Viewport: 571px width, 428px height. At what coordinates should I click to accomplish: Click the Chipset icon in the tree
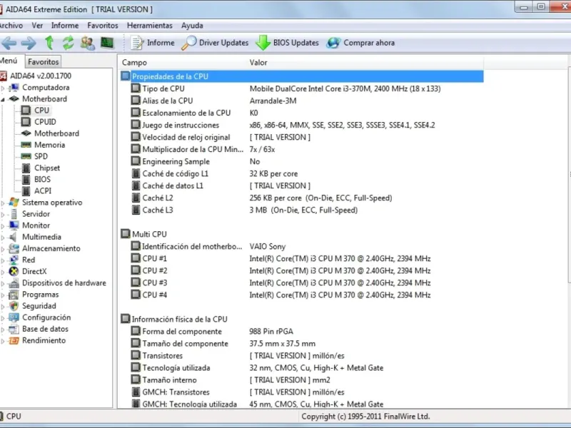point(26,168)
